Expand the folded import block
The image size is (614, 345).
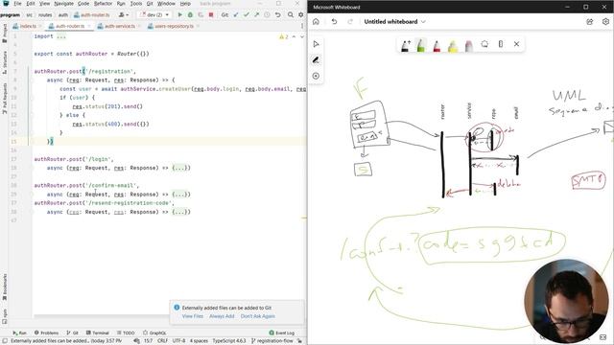(61, 36)
